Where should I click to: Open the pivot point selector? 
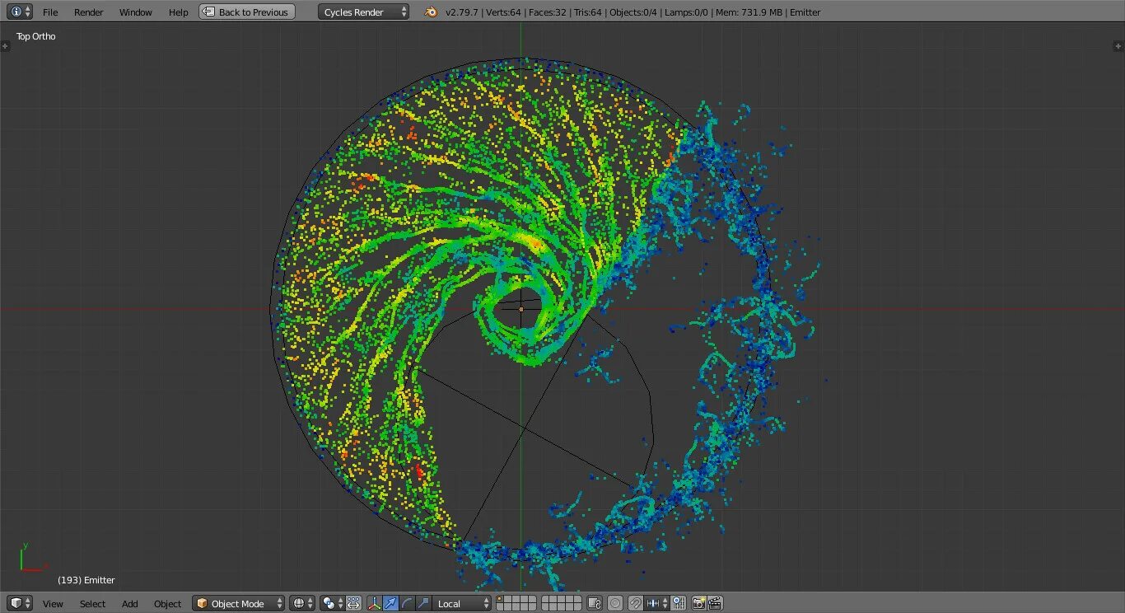(x=332, y=603)
